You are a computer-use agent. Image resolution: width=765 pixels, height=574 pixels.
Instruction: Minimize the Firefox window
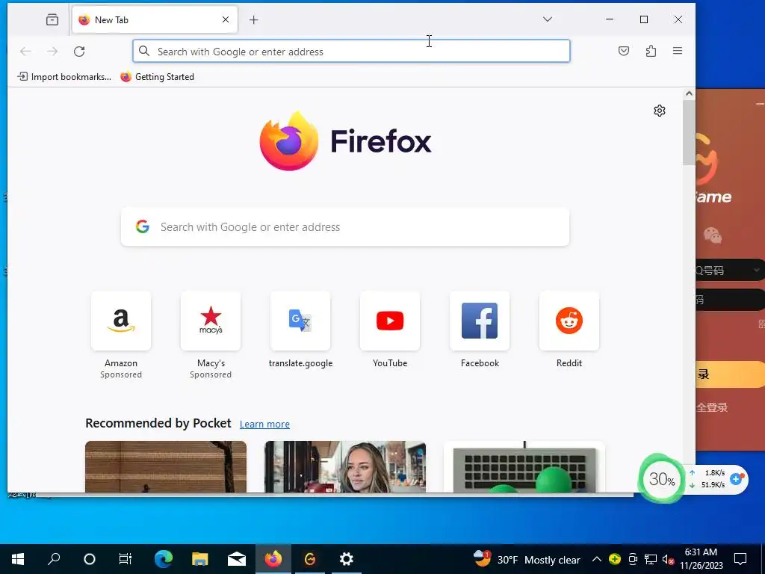click(610, 19)
